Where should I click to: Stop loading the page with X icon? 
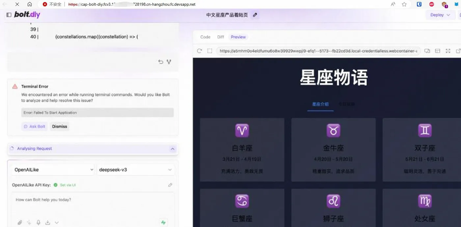[x=17, y=4]
